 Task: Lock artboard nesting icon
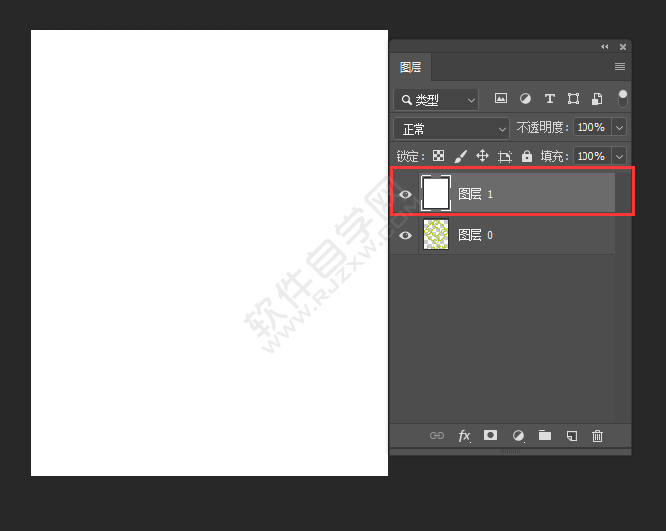pyautogui.click(x=505, y=157)
